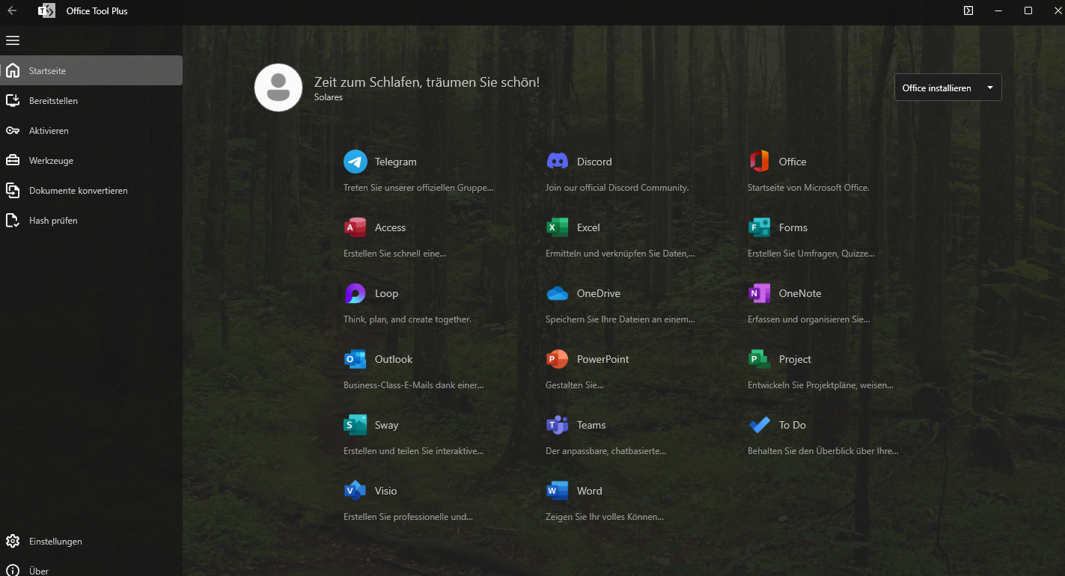Screen dimensions: 1065x576
Task: Open the OneNote purple icon
Action: 760,293
